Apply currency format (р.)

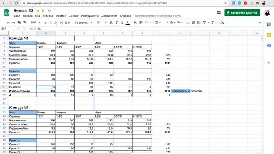pyautogui.click(x=45, y=23)
